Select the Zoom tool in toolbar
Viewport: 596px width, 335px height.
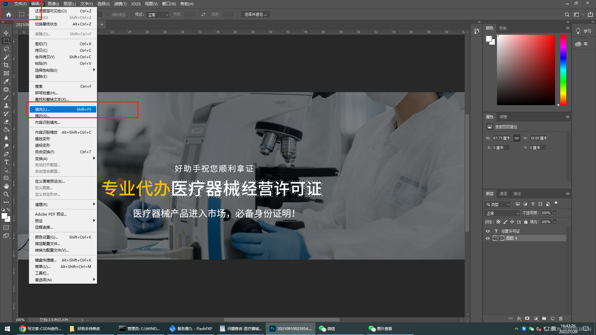pyautogui.click(x=6, y=194)
